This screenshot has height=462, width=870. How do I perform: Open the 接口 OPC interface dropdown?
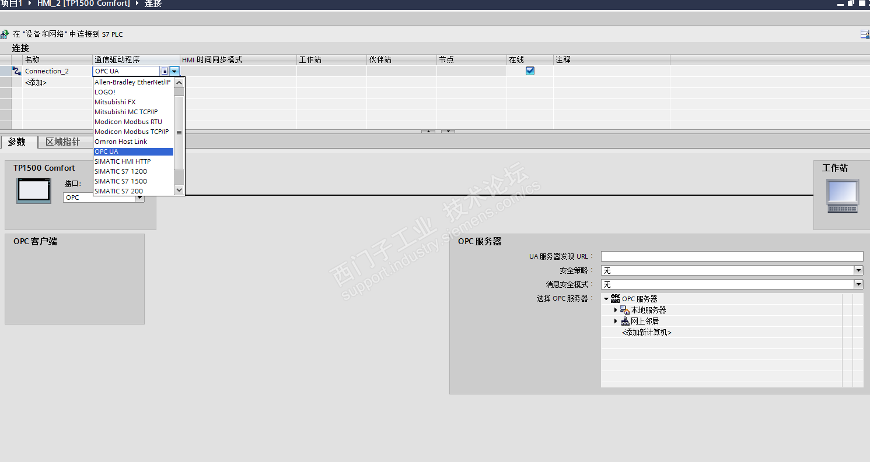[139, 198]
